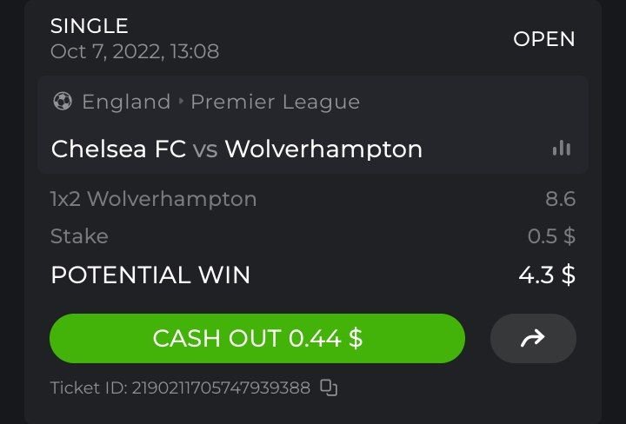Click the soccer ball sport icon
Image resolution: width=626 pixels, height=424 pixels.
coord(62,102)
